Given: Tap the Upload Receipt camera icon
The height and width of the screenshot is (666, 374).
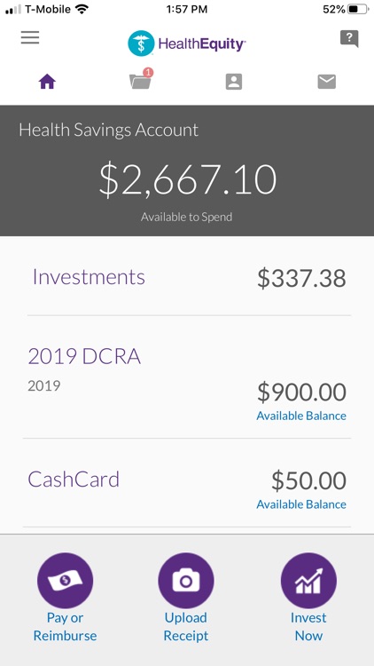Looking at the screenshot, I should tap(186, 580).
